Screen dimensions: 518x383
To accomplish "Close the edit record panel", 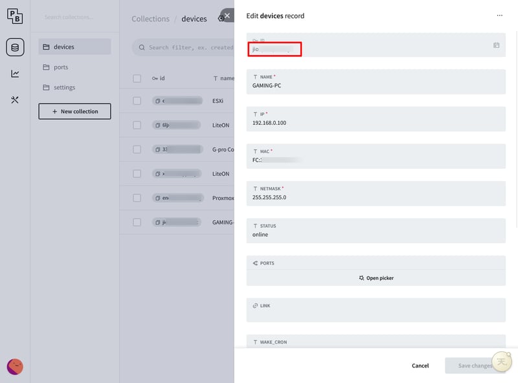I will click(x=227, y=16).
